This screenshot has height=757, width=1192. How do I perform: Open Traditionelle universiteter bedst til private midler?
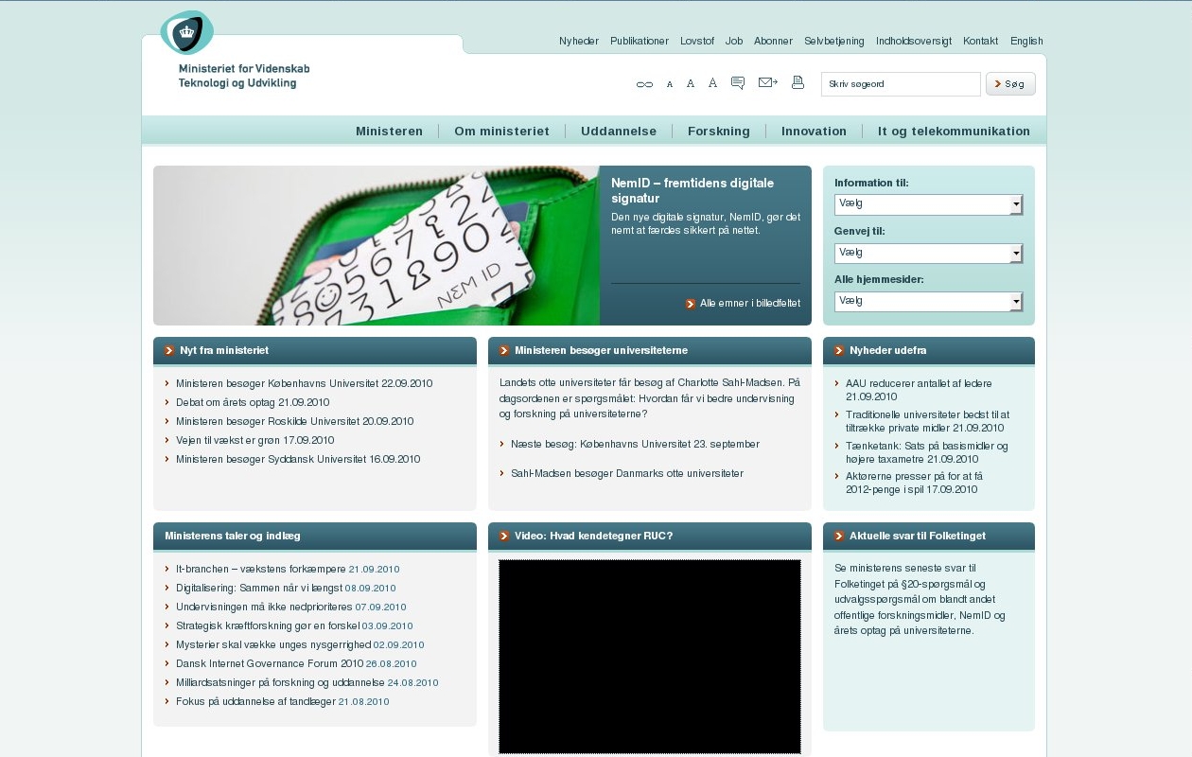click(927, 421)
